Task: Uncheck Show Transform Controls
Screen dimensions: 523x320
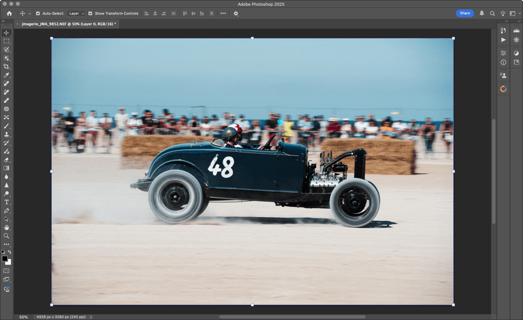Action: (x=90, y=13)
